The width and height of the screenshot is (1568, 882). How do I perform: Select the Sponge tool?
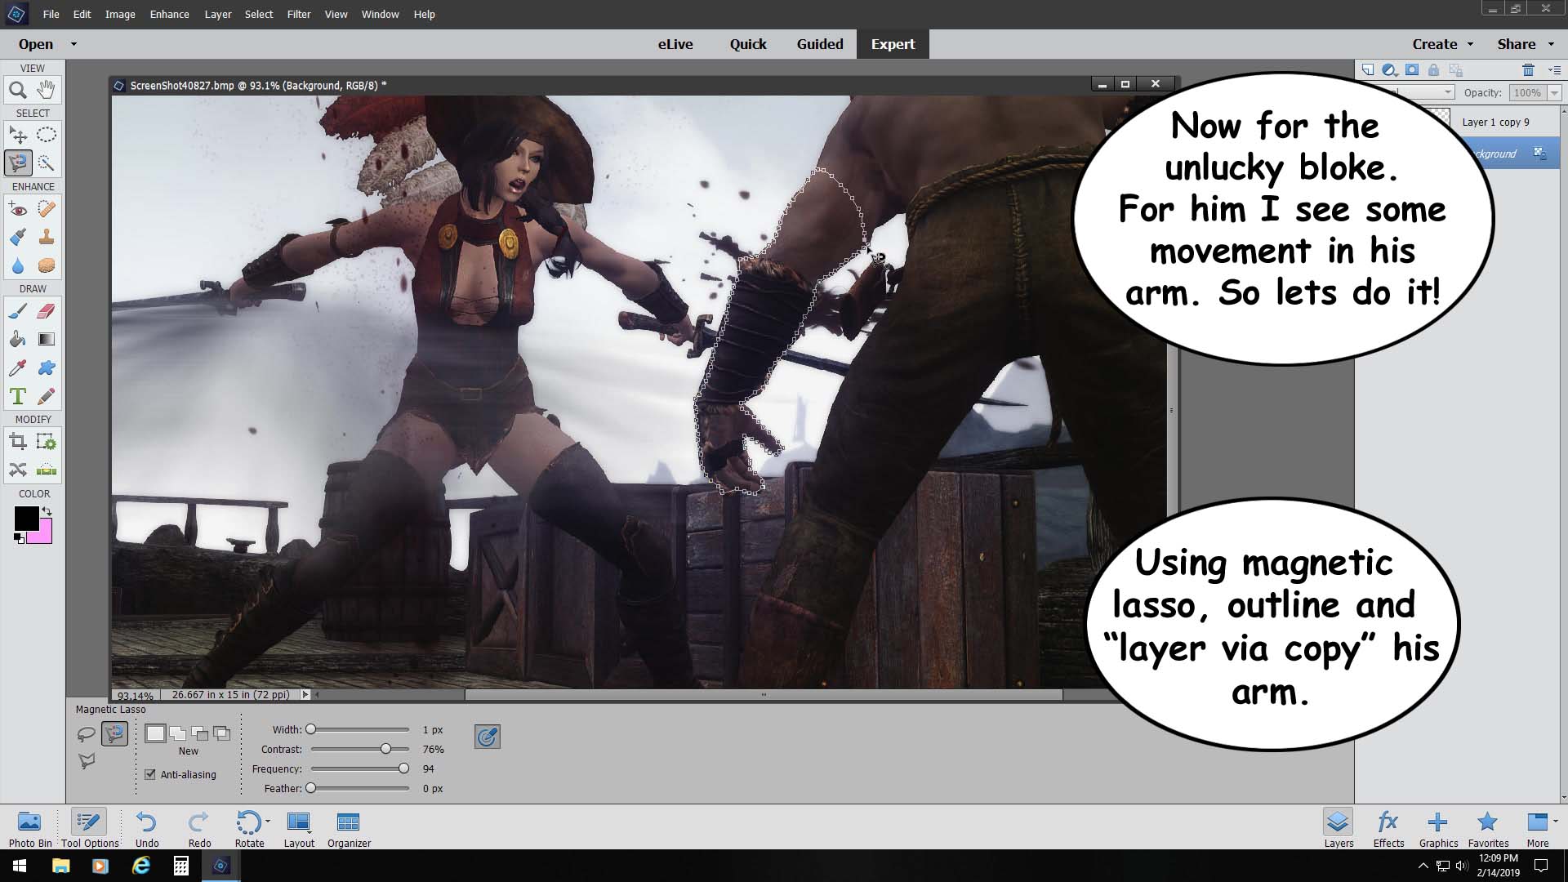47,266
